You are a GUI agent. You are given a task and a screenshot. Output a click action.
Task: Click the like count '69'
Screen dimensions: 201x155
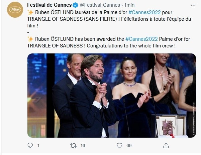[129, 146]
